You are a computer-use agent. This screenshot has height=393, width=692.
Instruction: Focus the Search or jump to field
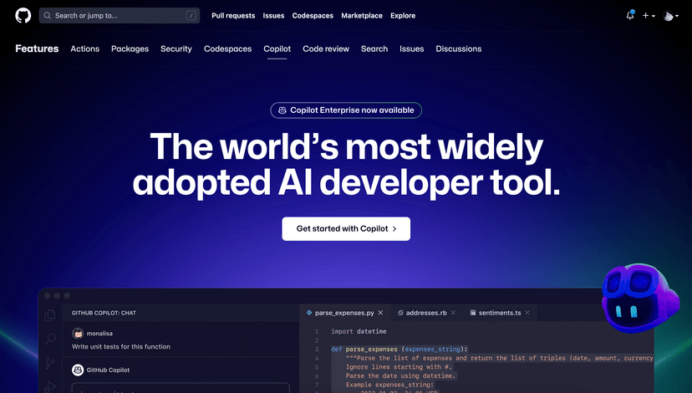pyautogui.click(x=120, y=15)
